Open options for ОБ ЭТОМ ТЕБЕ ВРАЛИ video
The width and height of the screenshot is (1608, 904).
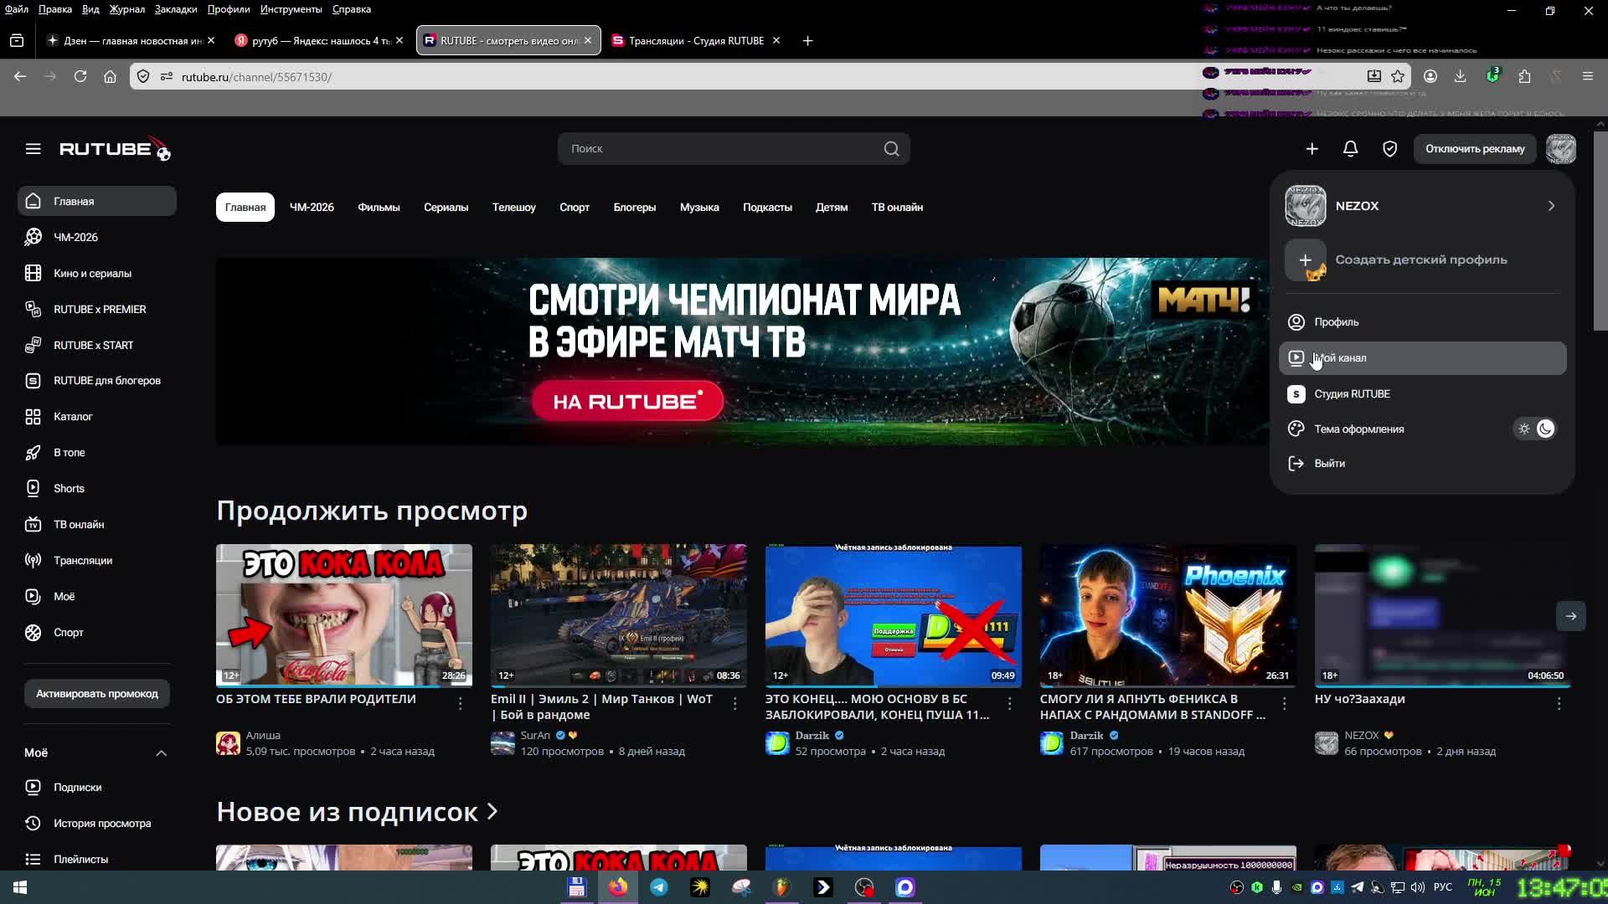460,704
